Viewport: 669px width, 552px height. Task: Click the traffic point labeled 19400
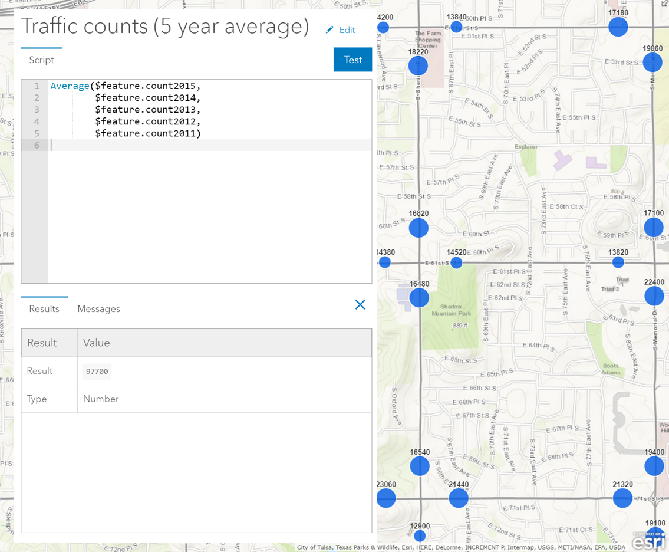pyautogui.click(x=654, y=466)
